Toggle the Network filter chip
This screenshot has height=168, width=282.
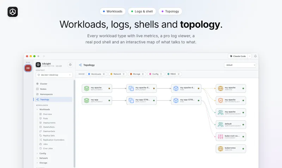[118, 74]
